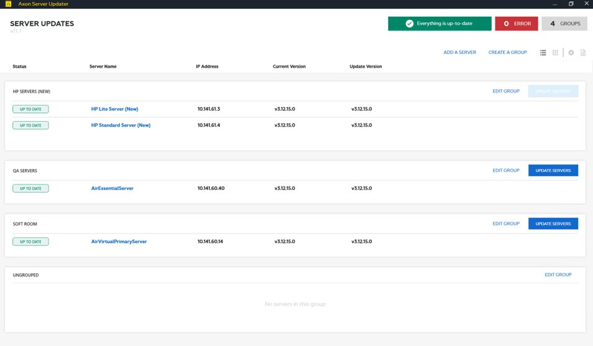Restore down the application window

click(571, 4)
